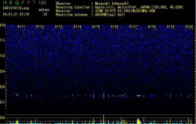Click the kHz axis unit label
The image size is (196, 124).
click(x=3, y=25)
